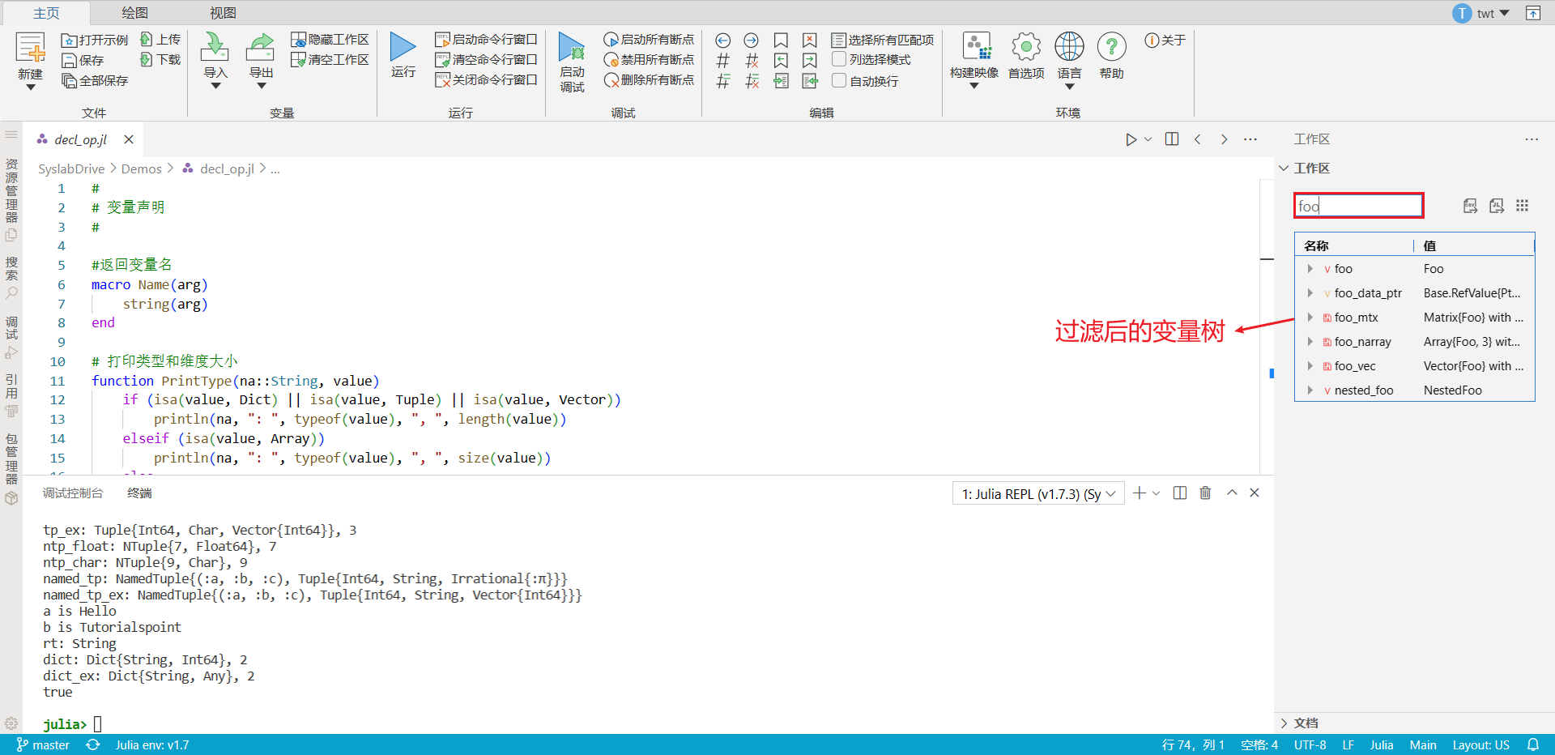
Task: Delete terminal with the trash icon
Action: [x=1205, y=493]
